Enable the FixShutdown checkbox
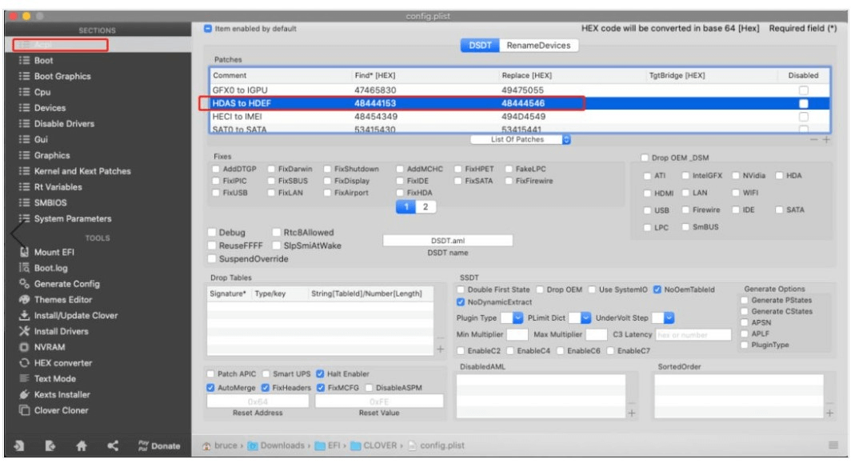 328,170
